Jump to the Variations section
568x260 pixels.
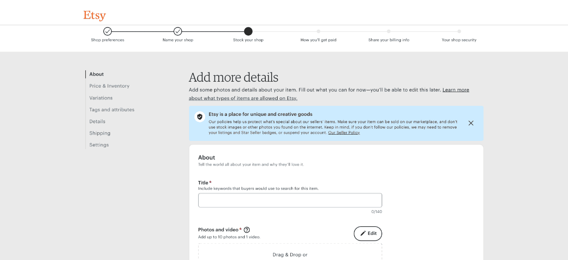101,98
